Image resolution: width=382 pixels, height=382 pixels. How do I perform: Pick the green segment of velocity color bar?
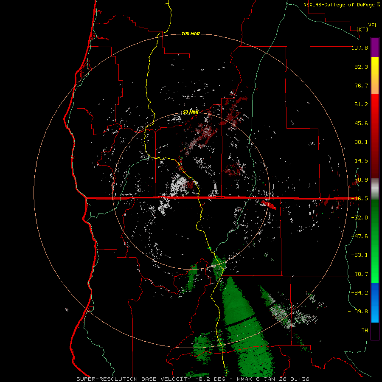[x=375, y=241]
